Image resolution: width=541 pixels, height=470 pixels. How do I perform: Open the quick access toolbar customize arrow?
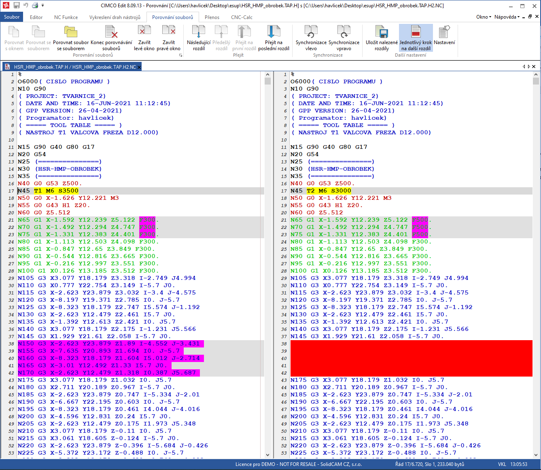(42, 6)
